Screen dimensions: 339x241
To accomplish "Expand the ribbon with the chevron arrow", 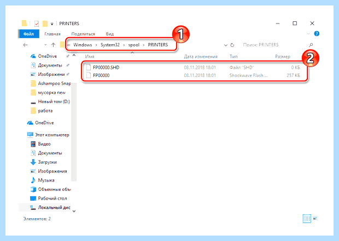I will coord(308,34).
